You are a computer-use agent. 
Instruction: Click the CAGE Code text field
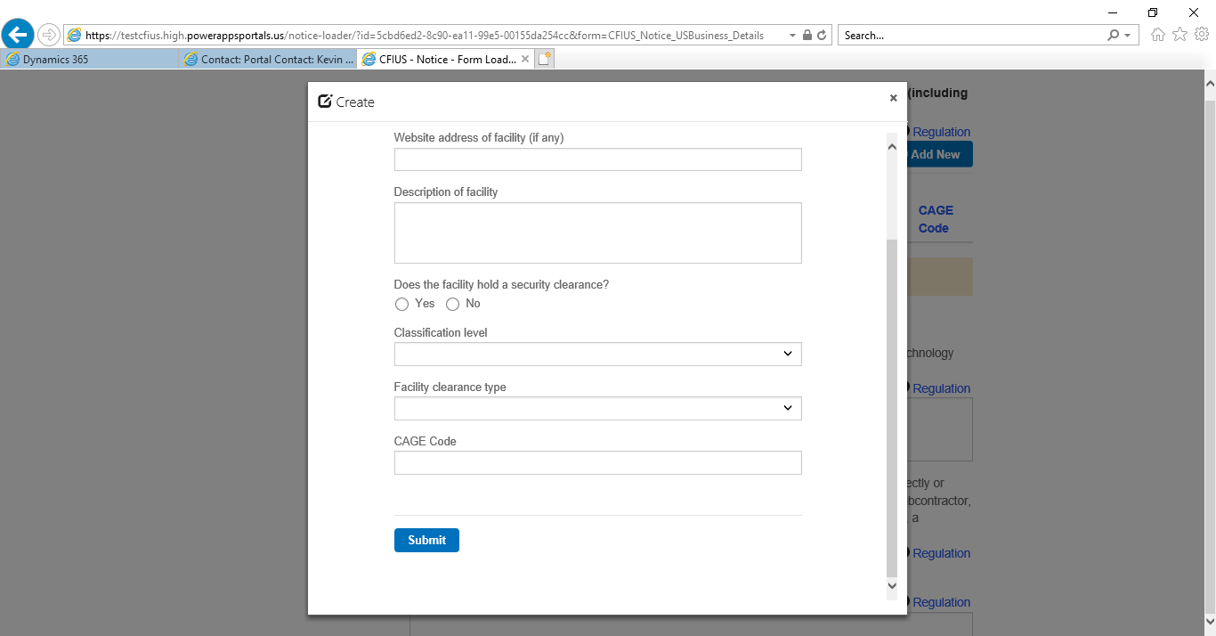[597, 463]
